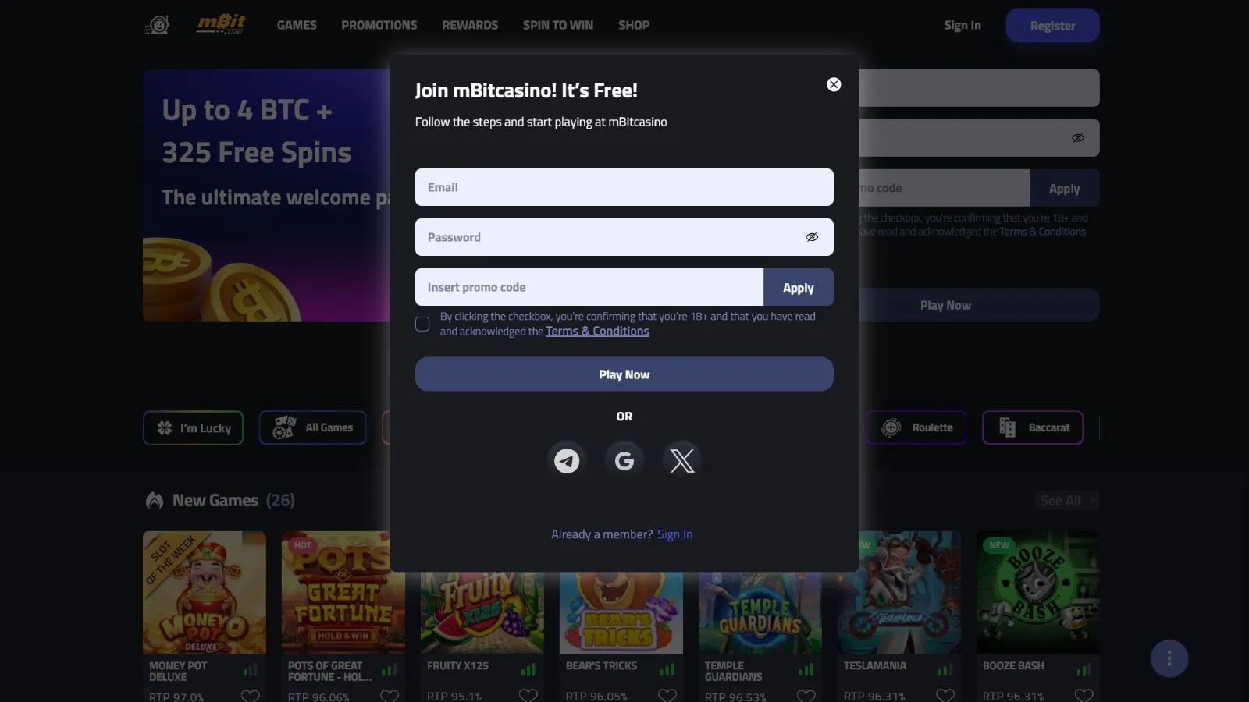
Task: Open the Promotions menu item
Action: click(379, 25)
